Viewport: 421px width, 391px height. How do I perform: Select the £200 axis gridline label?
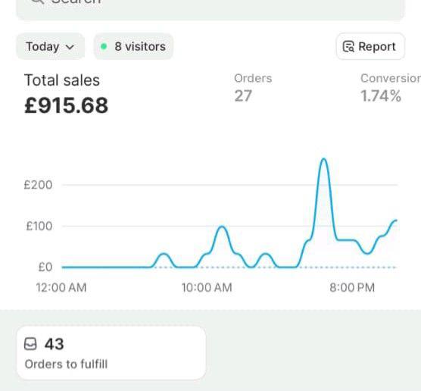pos(38,185)
